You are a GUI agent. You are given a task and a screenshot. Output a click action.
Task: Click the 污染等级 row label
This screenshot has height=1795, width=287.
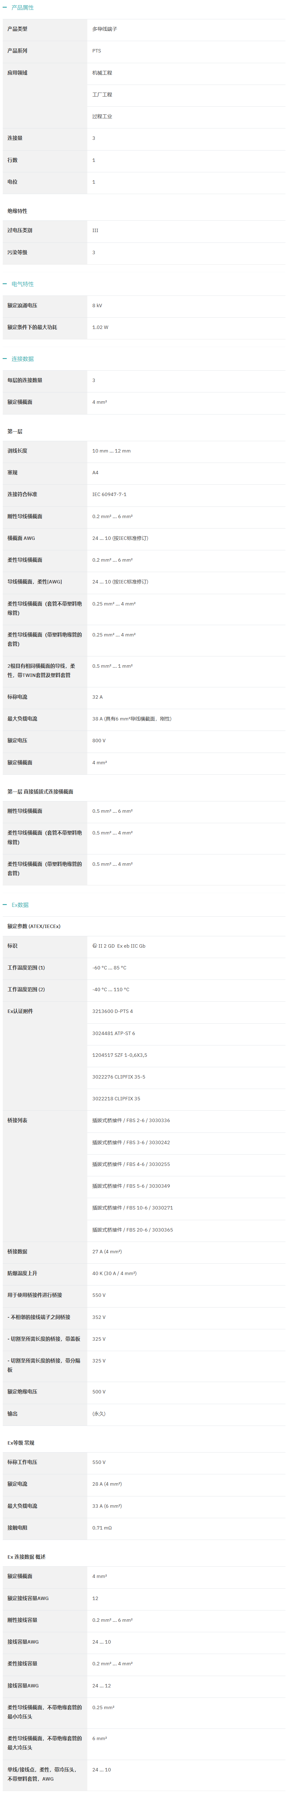17,252
